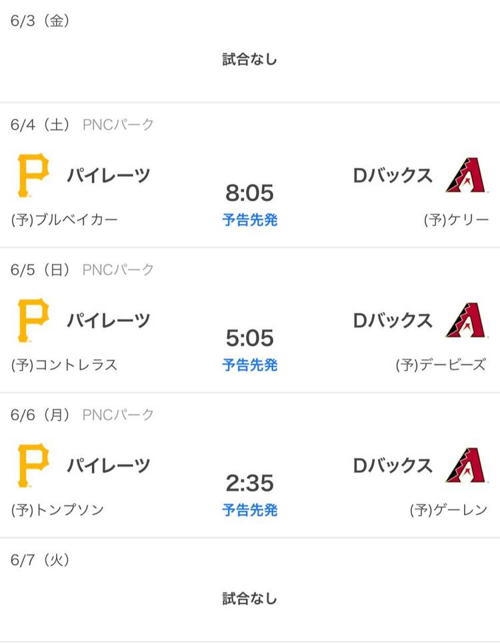The width and height of the screenshot is (500, 643).
Task: Tap the Pirates logo in the 6/6 game
Action: [x=33, y=466]
